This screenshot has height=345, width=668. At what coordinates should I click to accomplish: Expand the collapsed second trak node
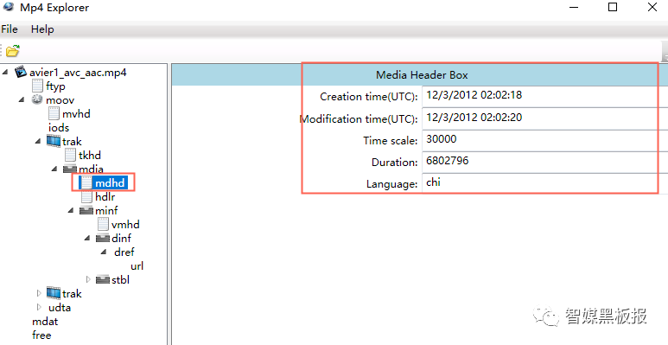click(x=39, y=293)
